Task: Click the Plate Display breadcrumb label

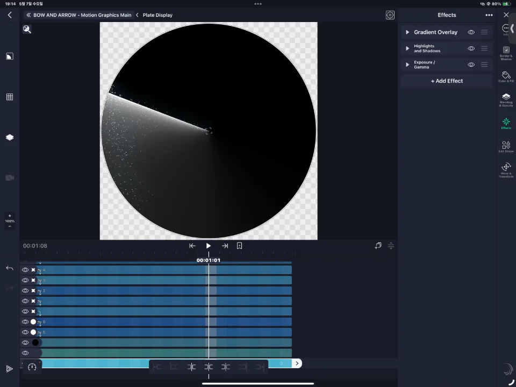Action: (157, 15)
